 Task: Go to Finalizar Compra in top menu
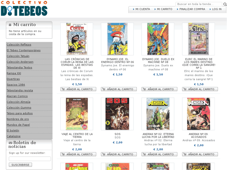pyautogui.click(x=192, y=9)
